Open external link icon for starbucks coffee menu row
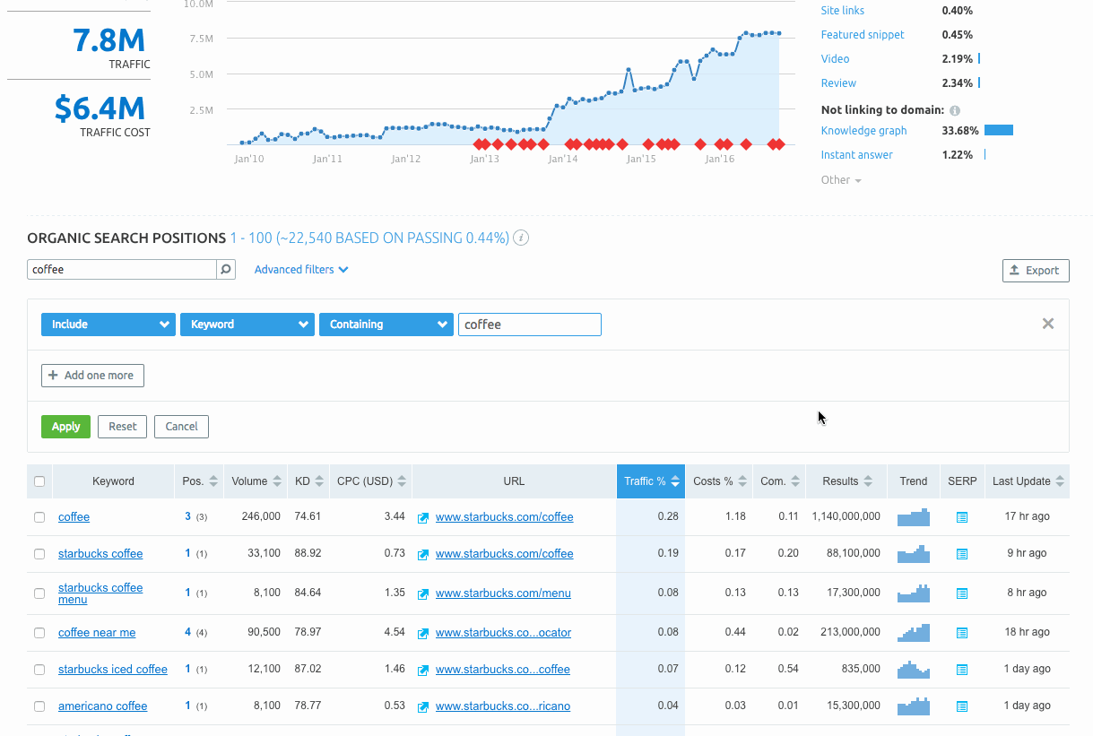 [x=424, y=593]
